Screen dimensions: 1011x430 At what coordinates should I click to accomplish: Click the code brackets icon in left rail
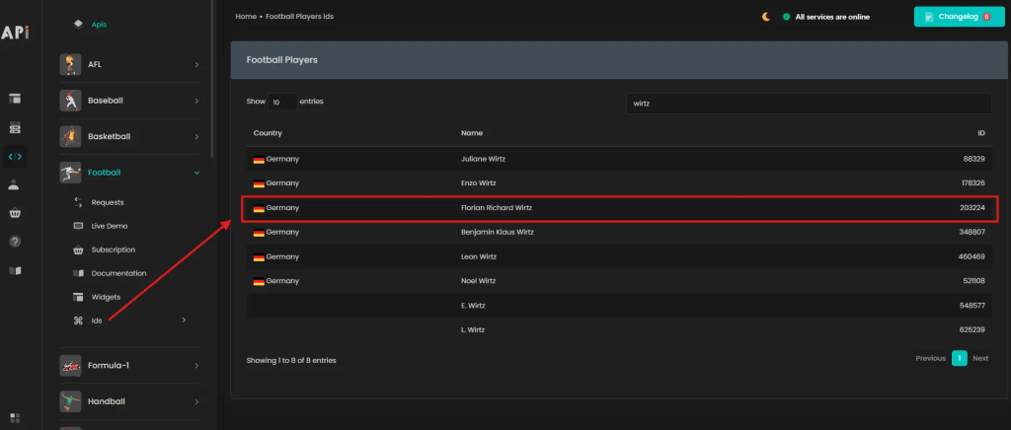pyautogui.click(x=15, y=156)
